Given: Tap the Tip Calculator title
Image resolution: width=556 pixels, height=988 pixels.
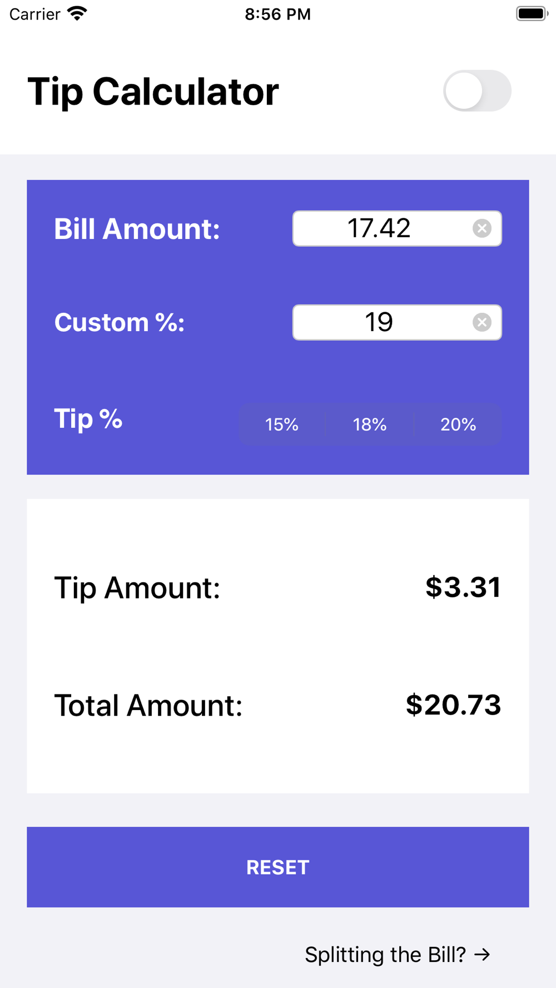Looking at the screenshot, I should [x=153, y=92].
